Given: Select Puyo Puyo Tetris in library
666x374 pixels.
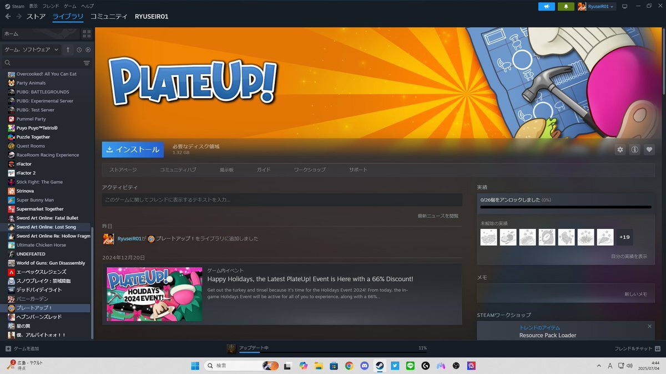Looking at the screenshot, I should [37, 128].
